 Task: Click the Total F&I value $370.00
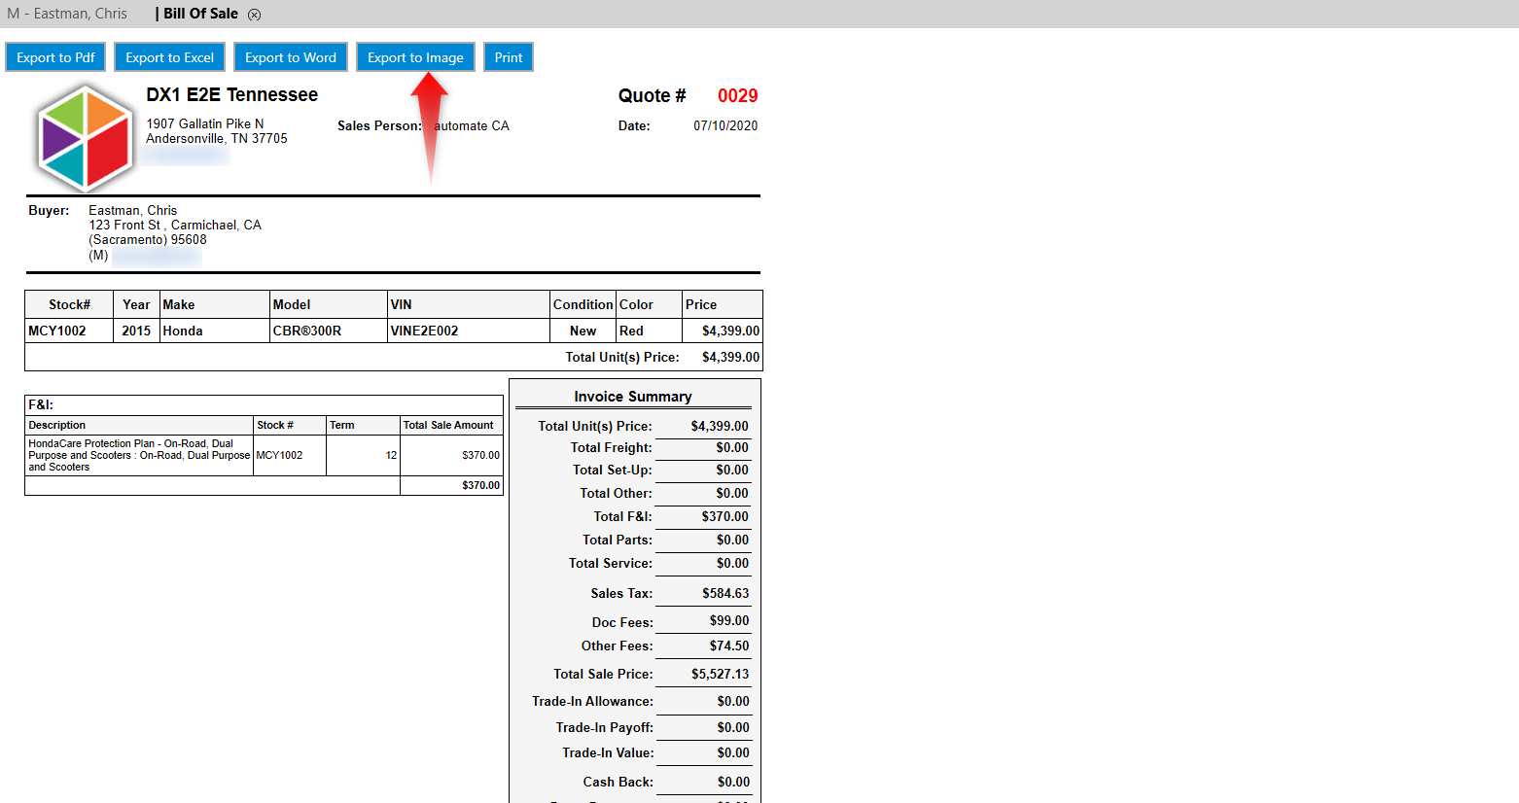pos(725,516)
